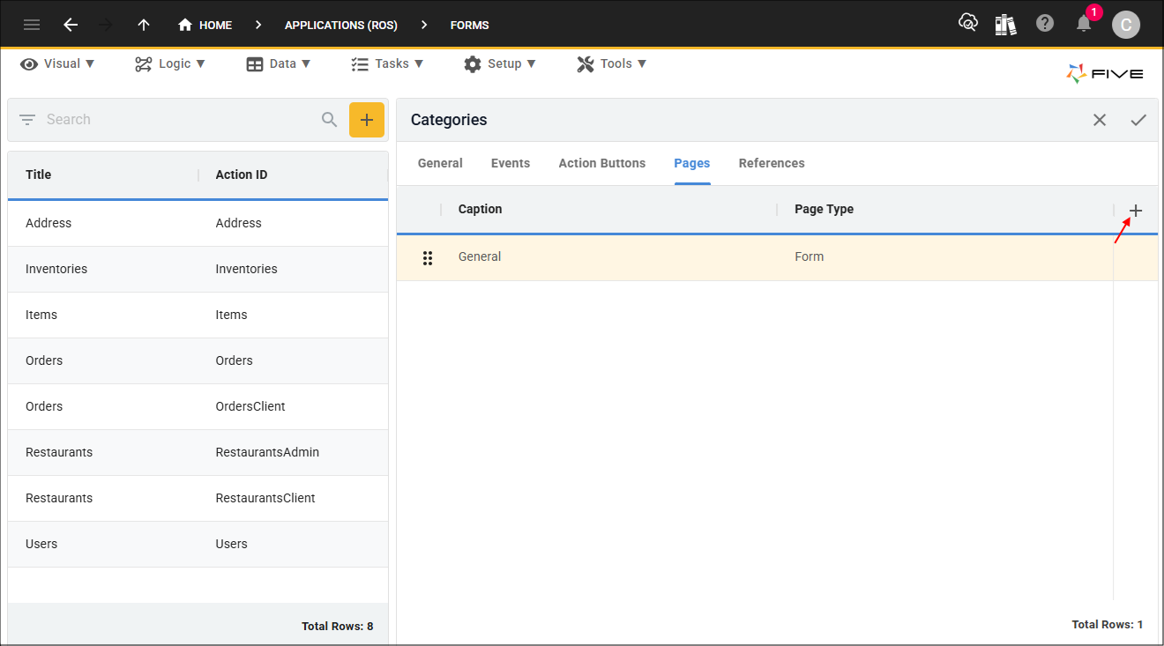1164x646 pixels.
Task: Open notifications bell
Action: pyautogui.click(x=1085, y=24)
